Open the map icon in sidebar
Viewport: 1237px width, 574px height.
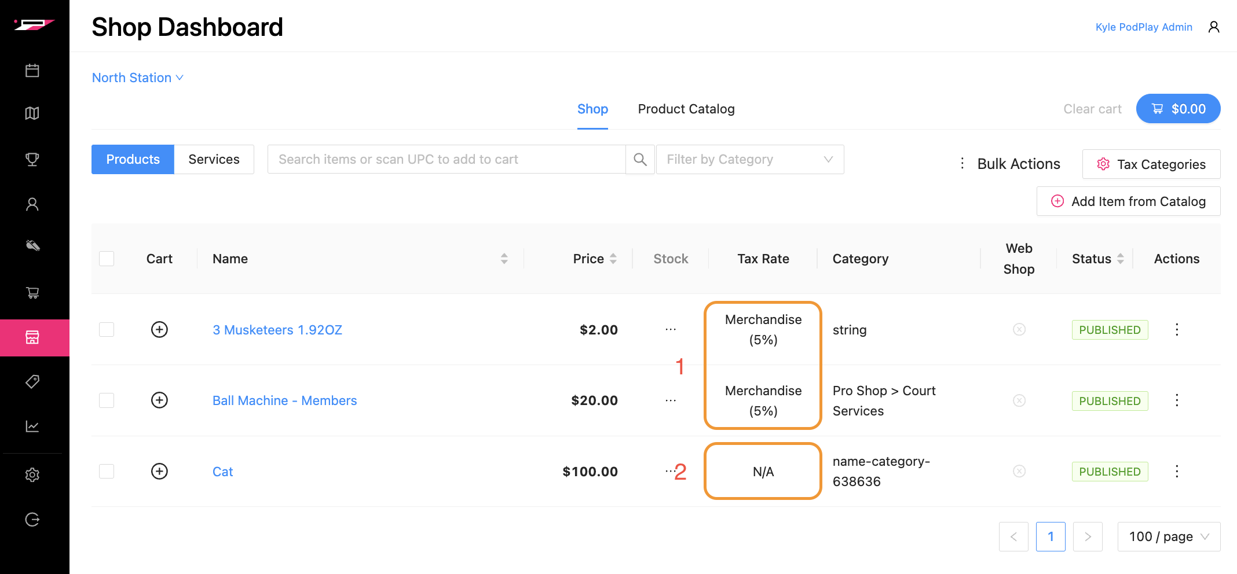(x=32, y=113)
